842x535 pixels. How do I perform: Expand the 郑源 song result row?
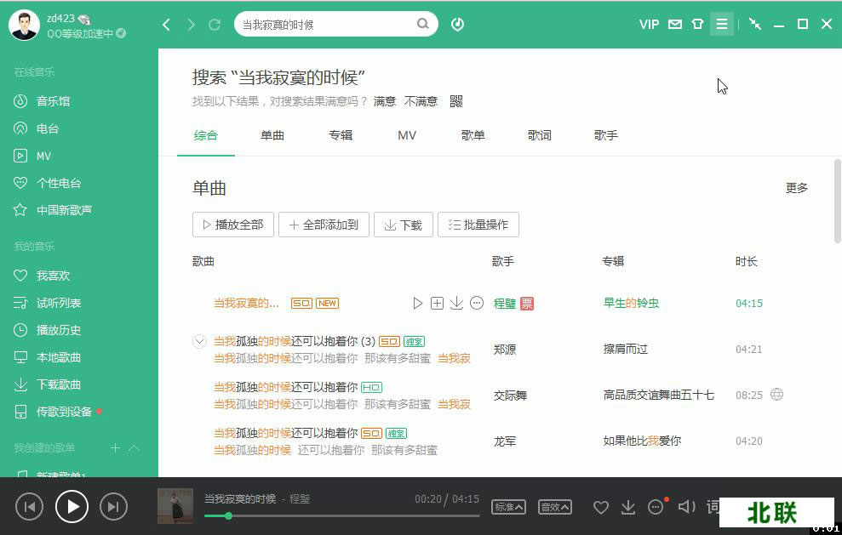[x=199, y=341]
